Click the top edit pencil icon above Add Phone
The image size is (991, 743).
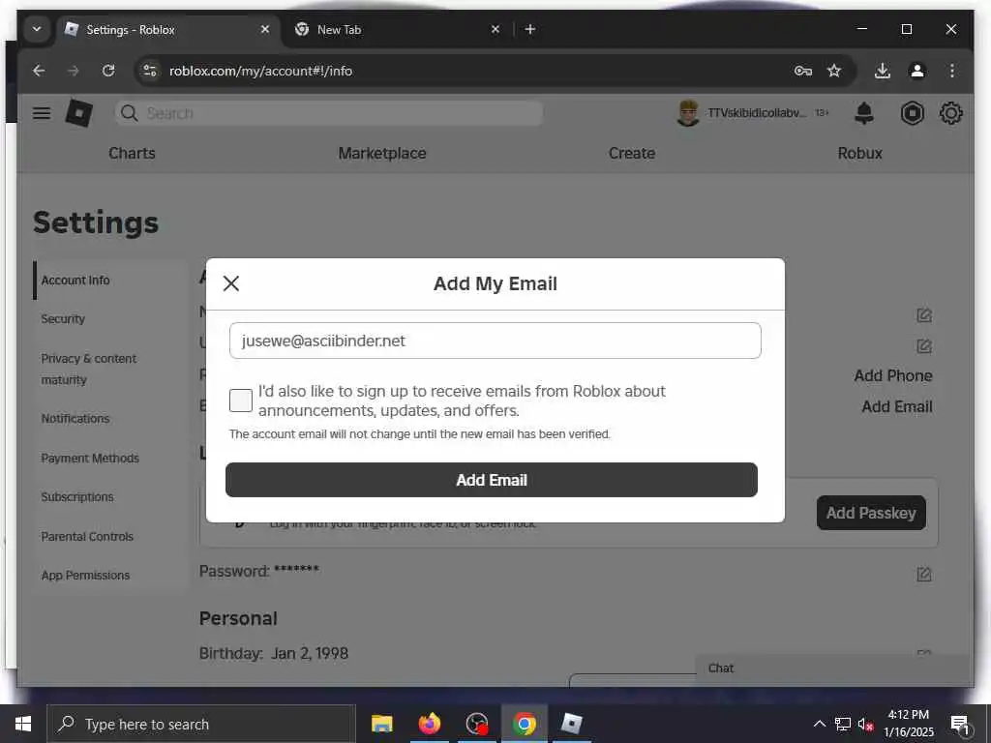923,314
